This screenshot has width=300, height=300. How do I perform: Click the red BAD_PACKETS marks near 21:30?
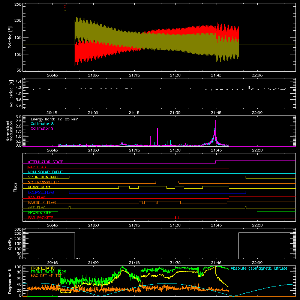click(x=177, y=217)
